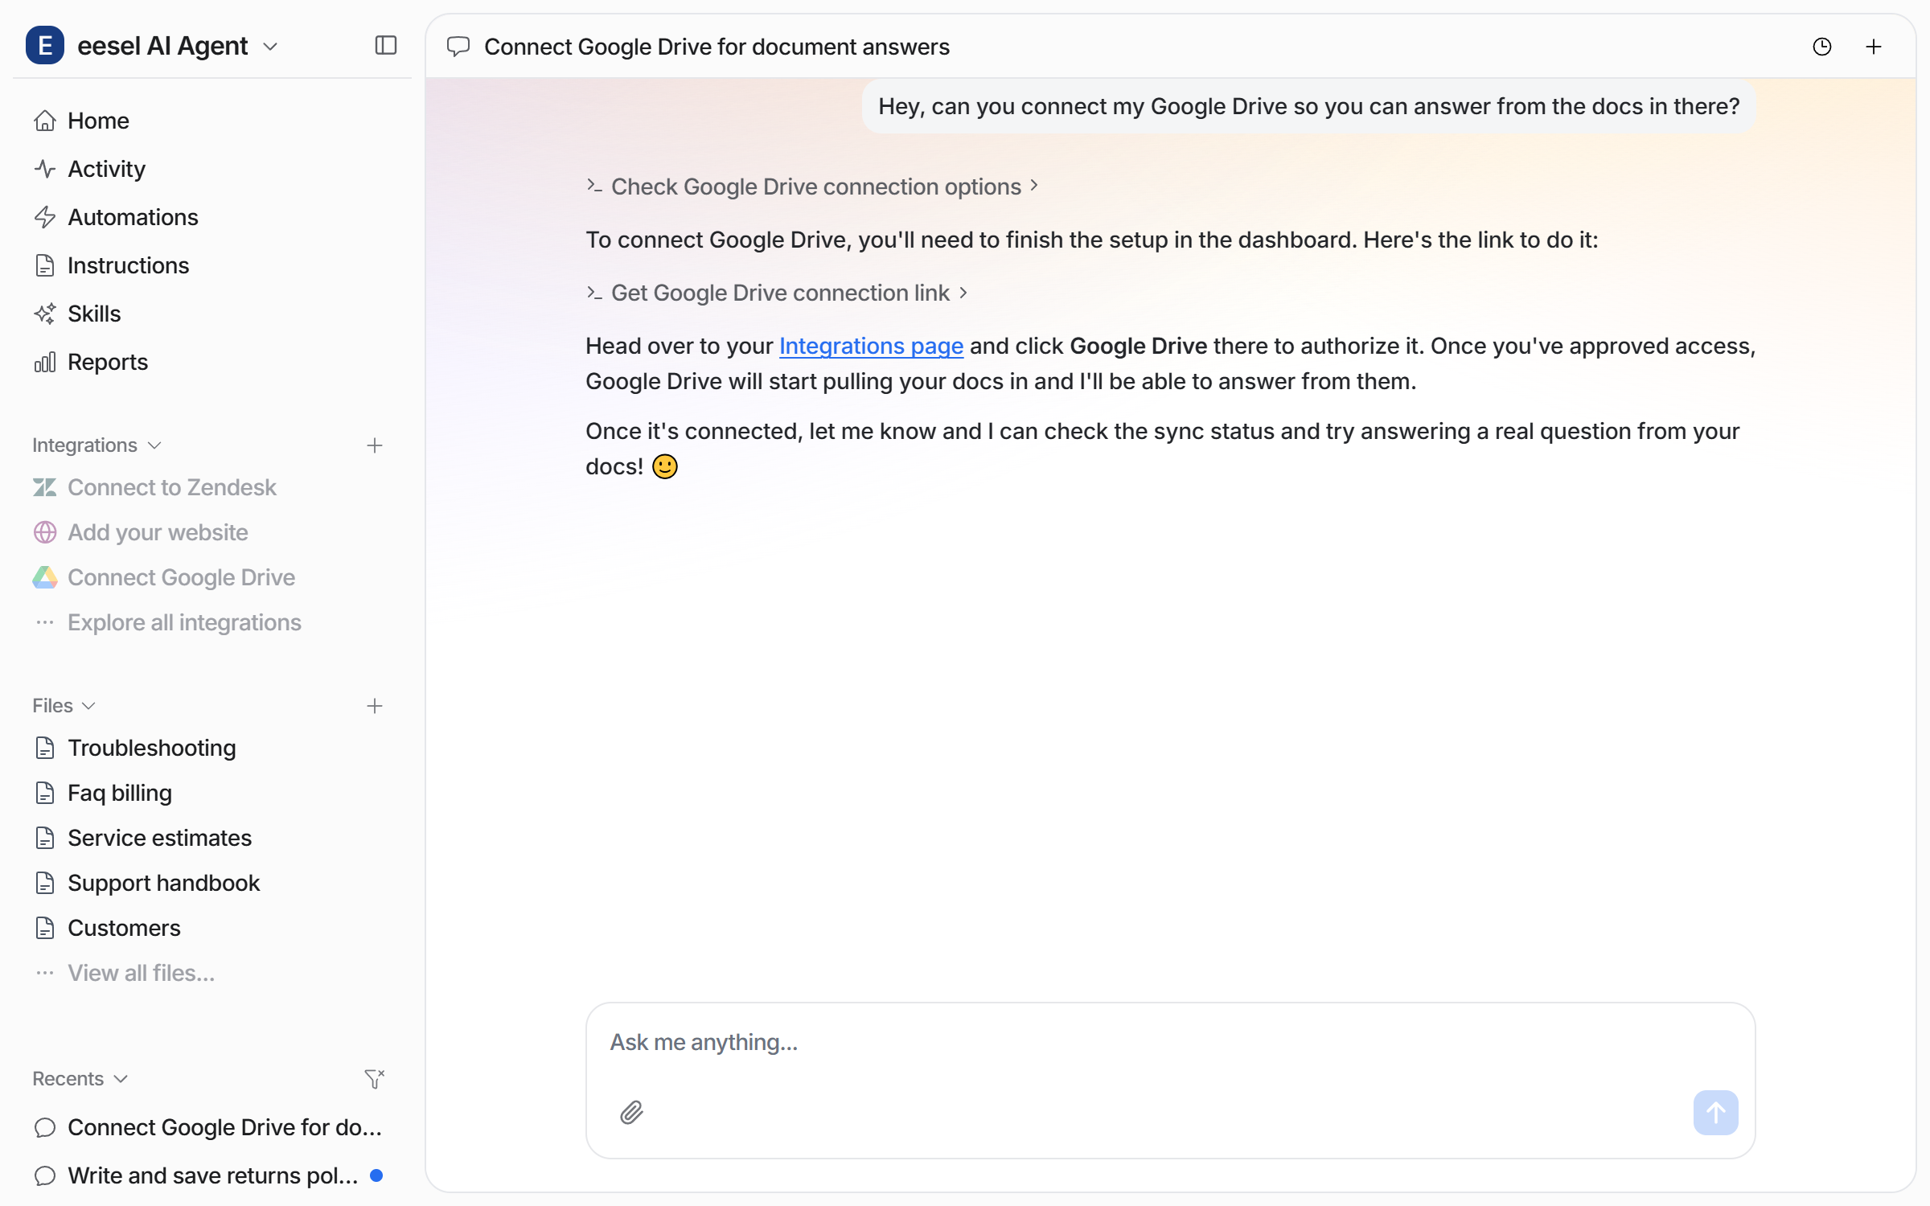Collapse the Recents section
The width and height of the screenshot is (1930, 1206).
coord(80,1079)
